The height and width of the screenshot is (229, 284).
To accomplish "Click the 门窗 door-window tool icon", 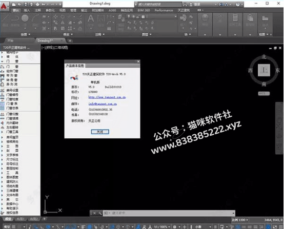I will click(x=3, y=67).
